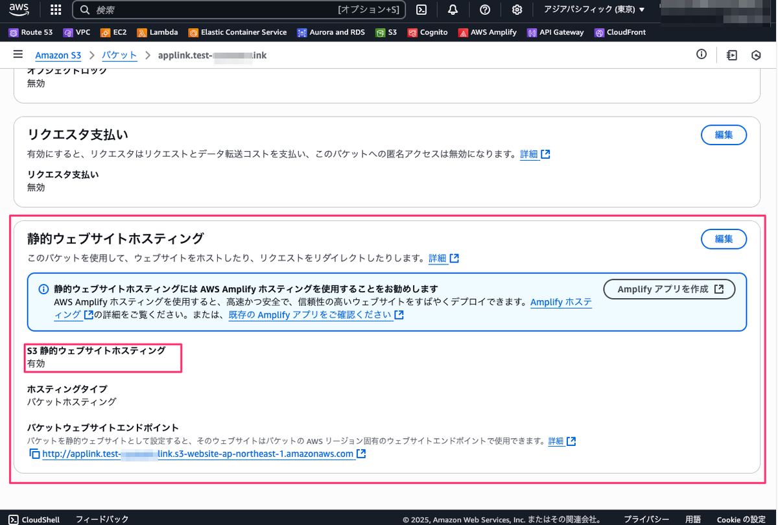Click the Amplify アプリを作成 button
The width and height of the screenshot is (778, 525).
pos(669,289)
